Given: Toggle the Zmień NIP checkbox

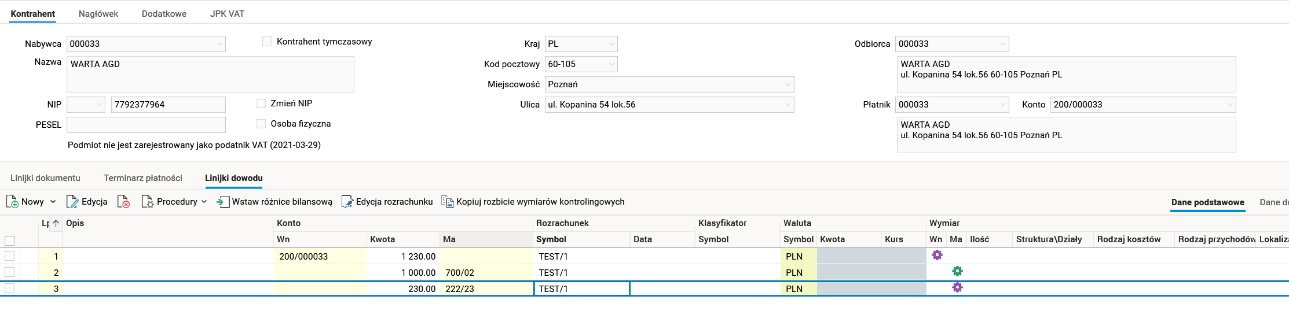Looking at the screenshot, I should click(261, 103).
